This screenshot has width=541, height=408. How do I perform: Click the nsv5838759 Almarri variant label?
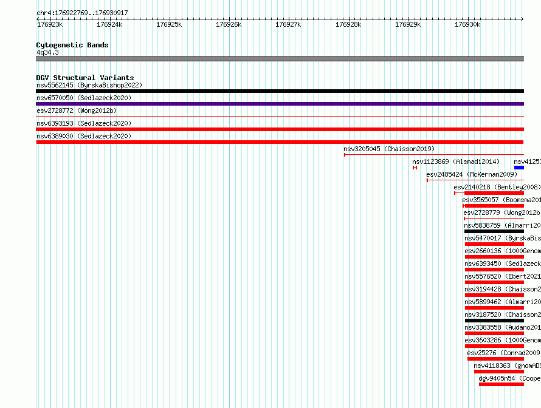[x=502, y=225]
